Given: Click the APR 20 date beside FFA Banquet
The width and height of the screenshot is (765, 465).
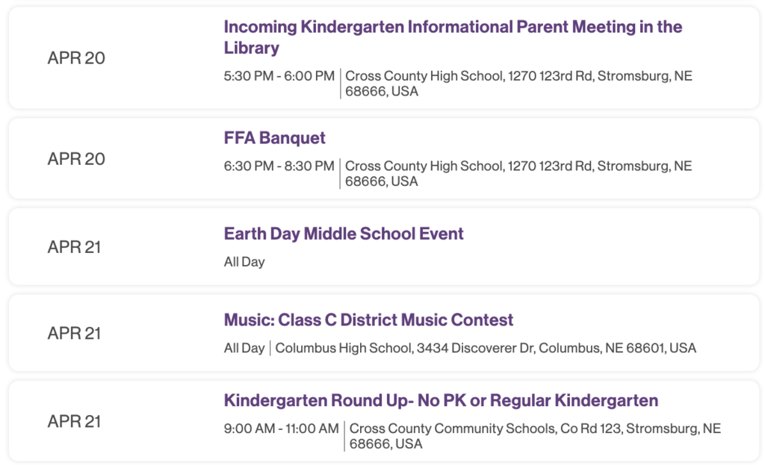Looking at the screenshot, I should pyautogui.click(x=76, y=159).
